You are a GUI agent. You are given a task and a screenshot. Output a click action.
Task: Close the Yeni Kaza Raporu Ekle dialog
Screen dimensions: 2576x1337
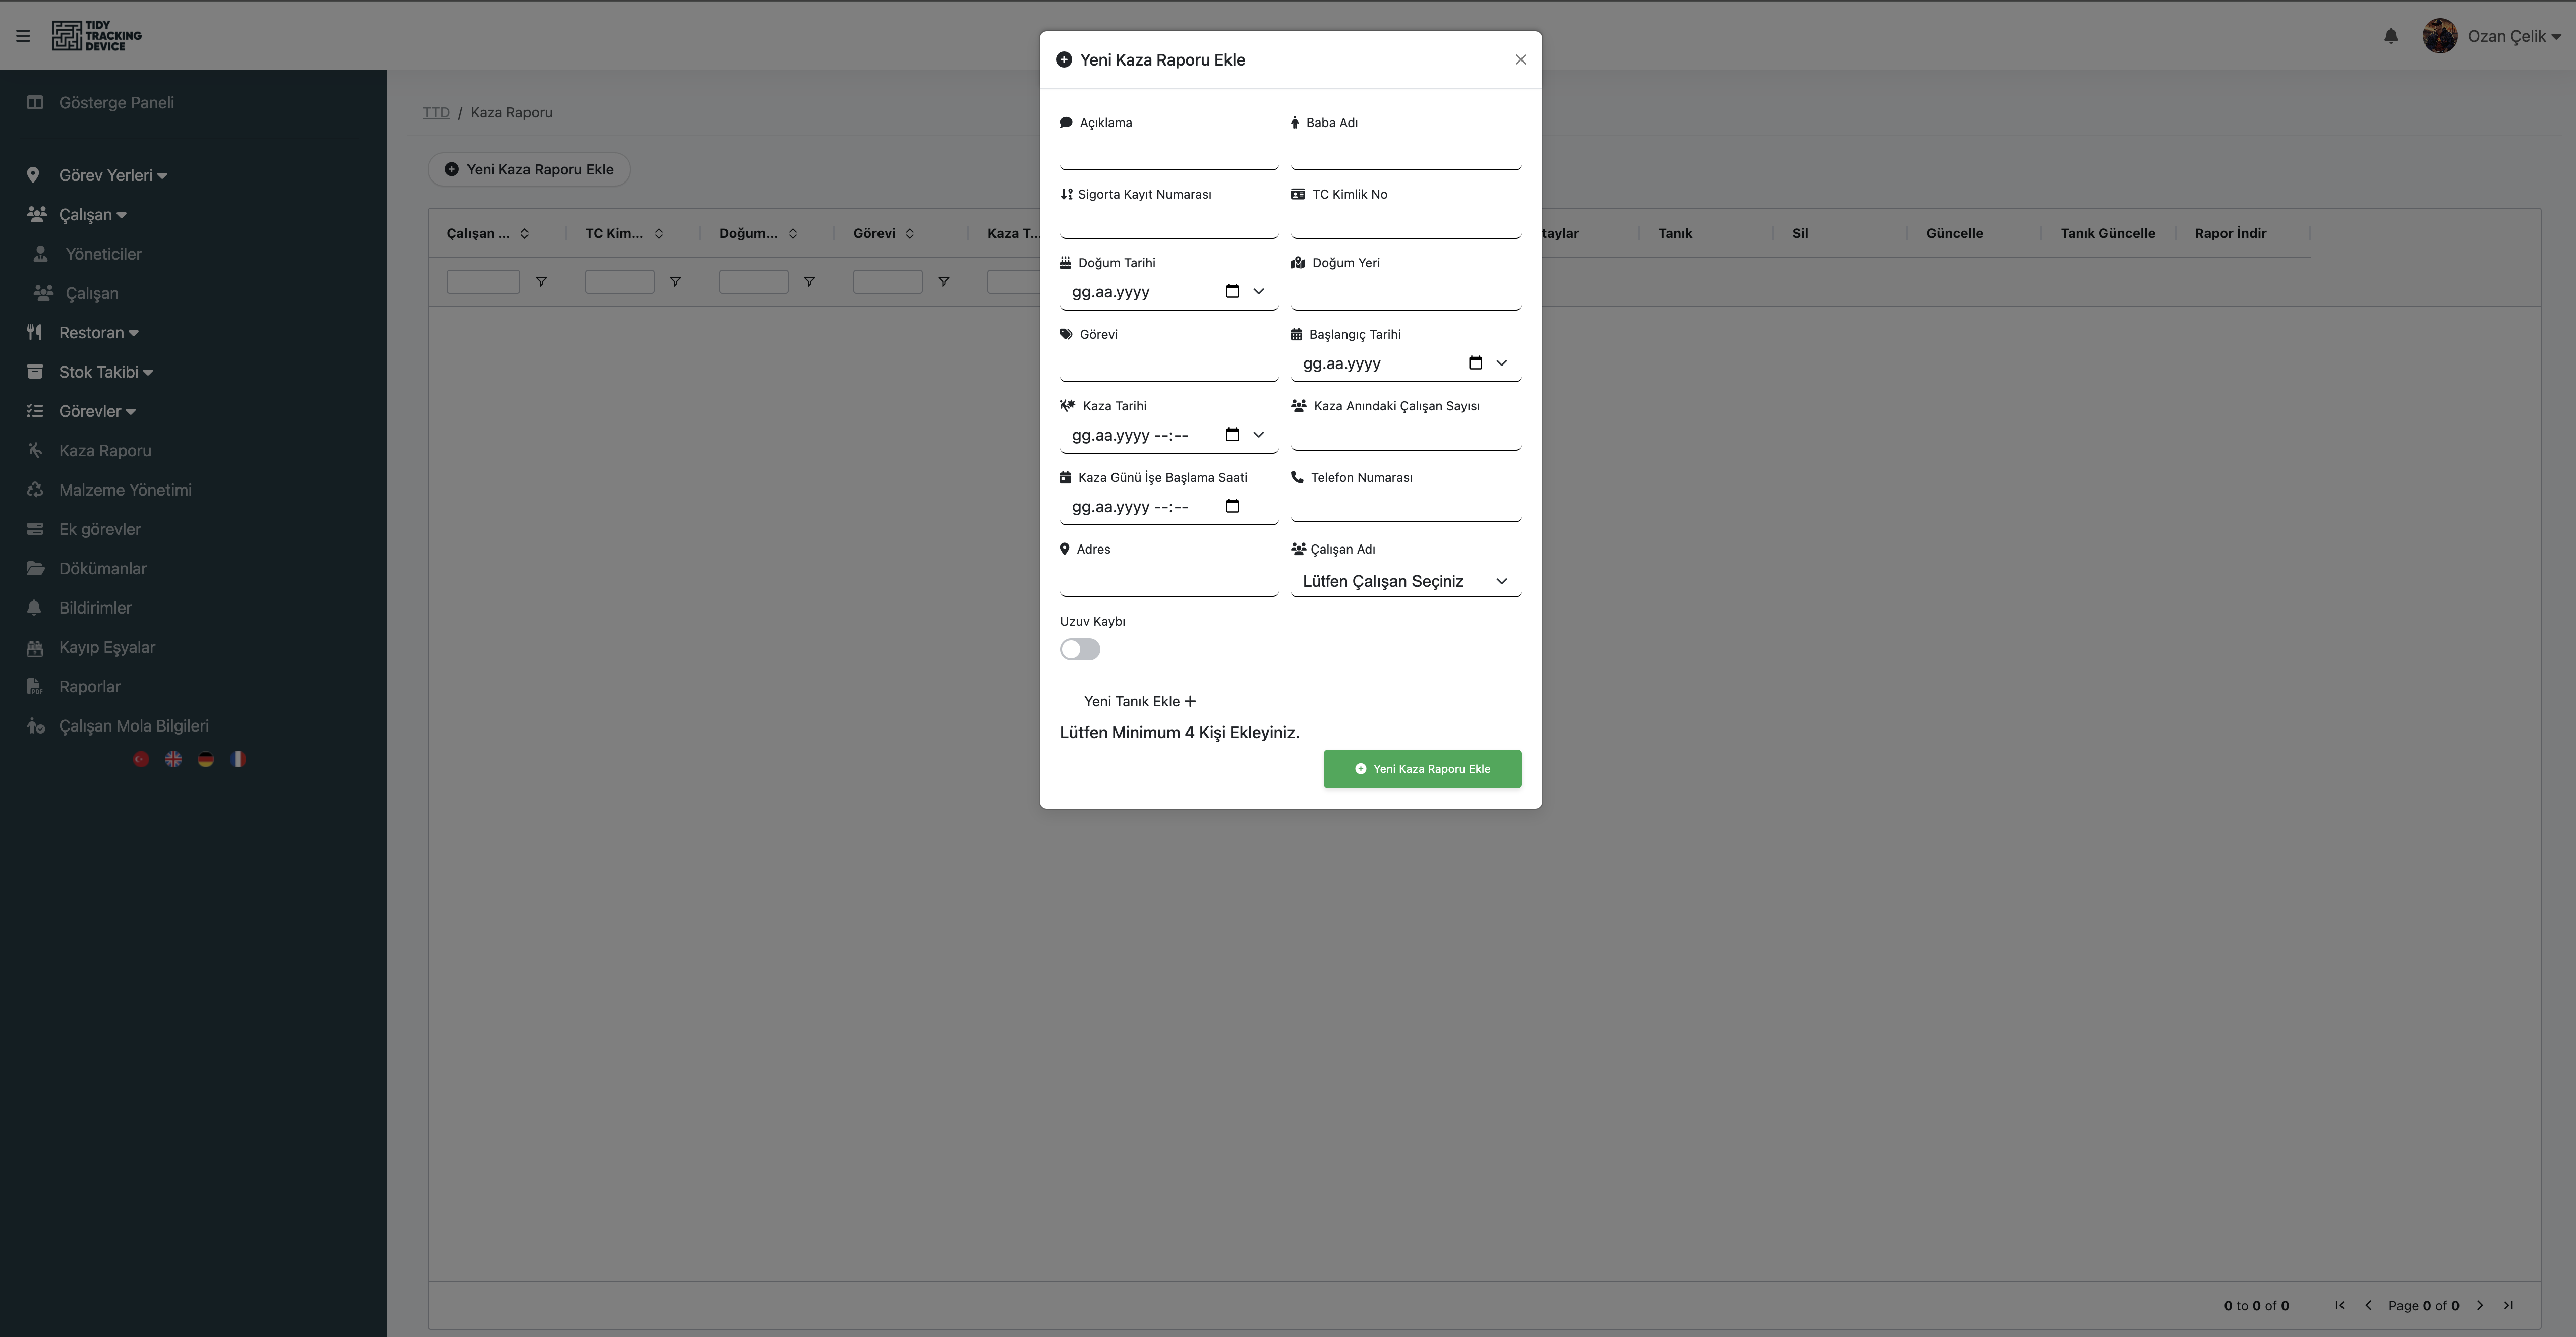1520,60
